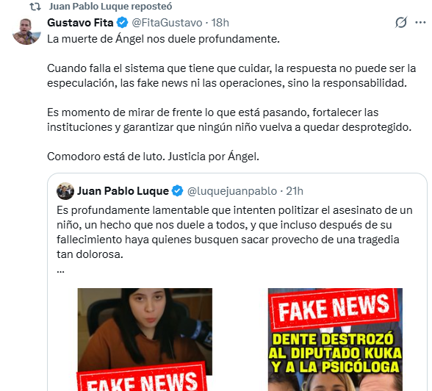Open Gustavo Fita's profile avatar
Image resolution: width=432 pixels, height=391 pixels.
[26, 31]
